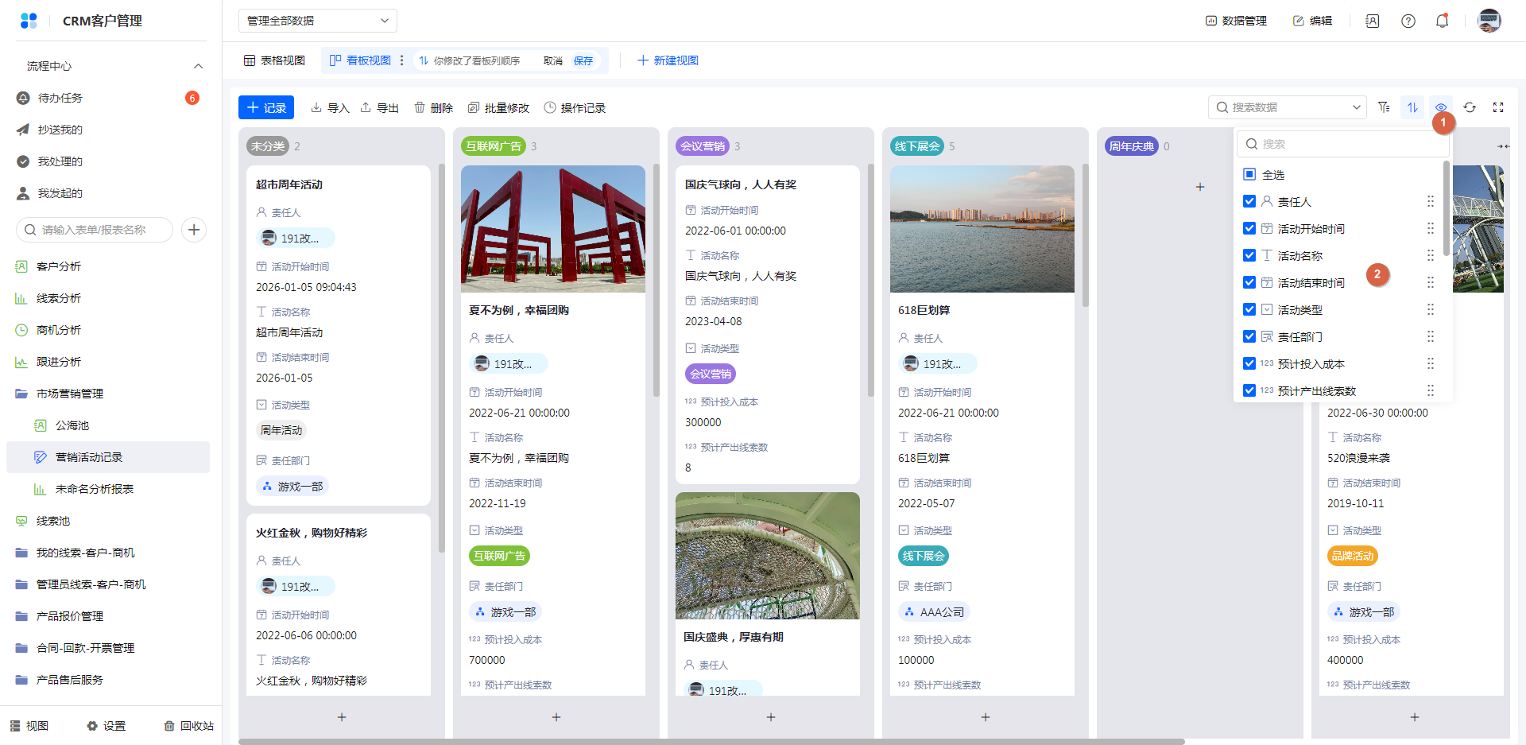Open 营销活动记录 in sidebar
The image size is (1526, 745).
(89, 457)
